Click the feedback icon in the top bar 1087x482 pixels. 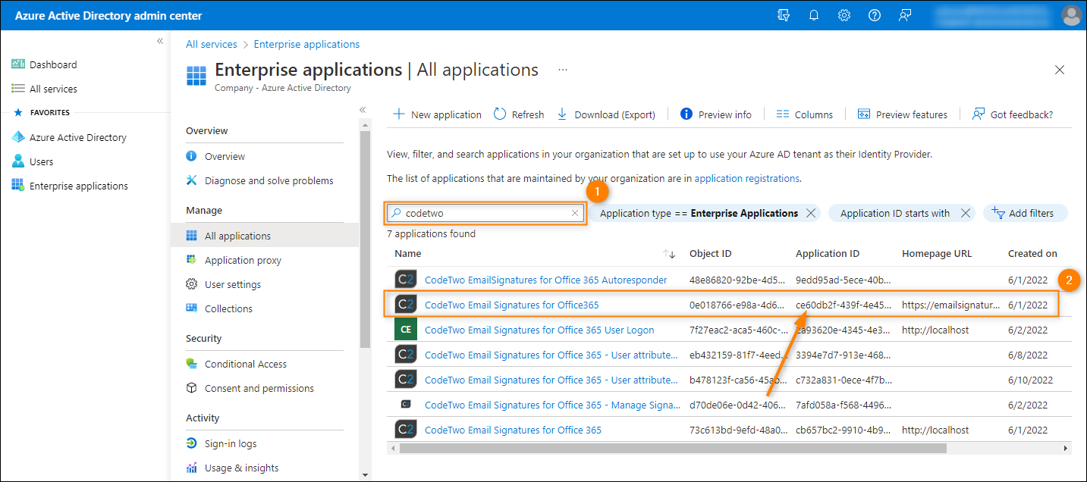(x=905, y=15)
